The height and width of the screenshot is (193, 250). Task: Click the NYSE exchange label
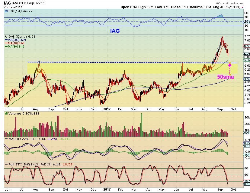[x=40, y=3]
